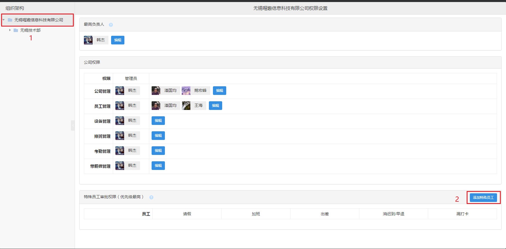Click the help icon beside 特殊员工审批权限

[x=151, y=197]
